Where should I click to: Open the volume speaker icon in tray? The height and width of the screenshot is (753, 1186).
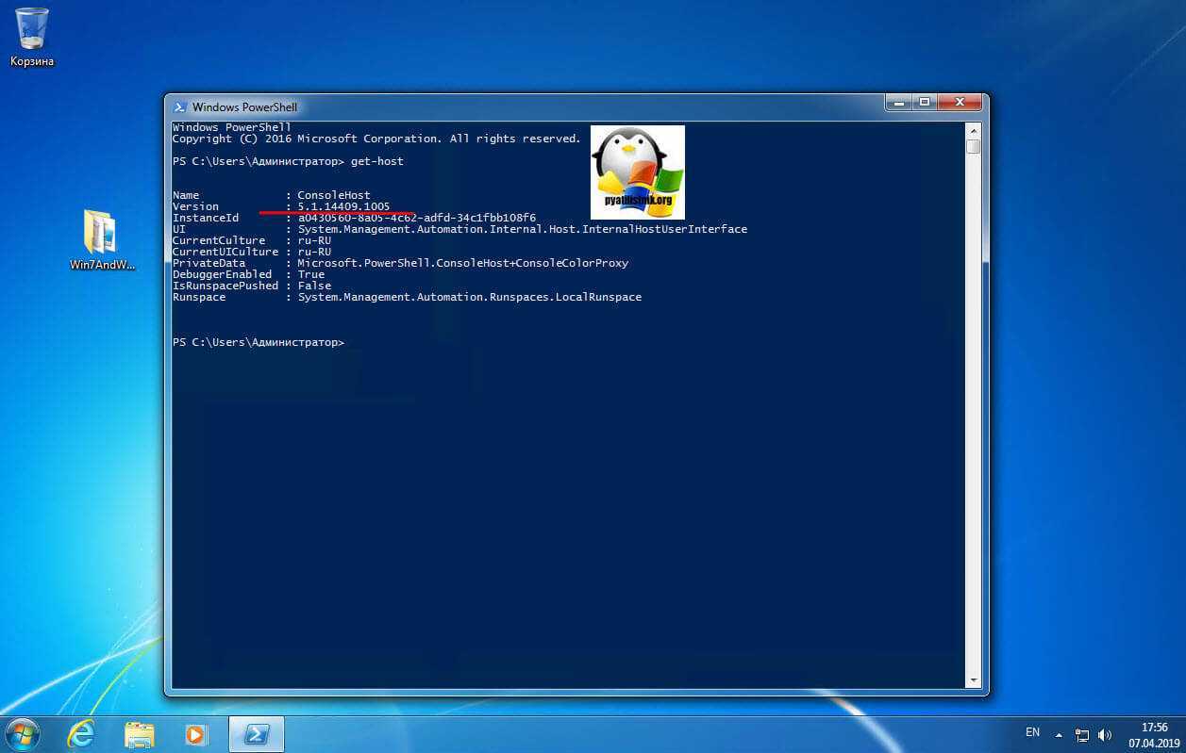click(x=1105, y=734)
